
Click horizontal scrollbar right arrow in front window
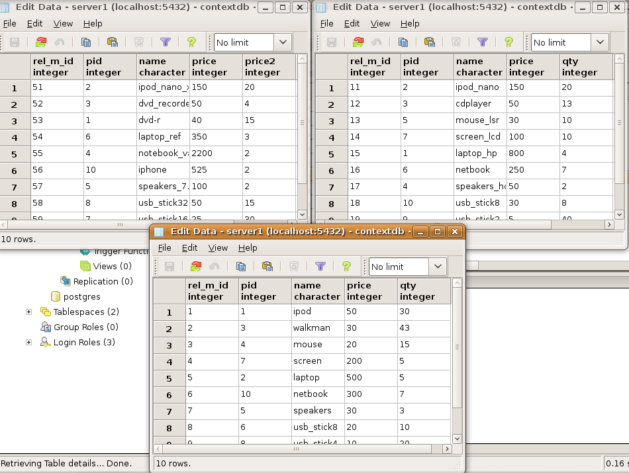pos(448,449)
